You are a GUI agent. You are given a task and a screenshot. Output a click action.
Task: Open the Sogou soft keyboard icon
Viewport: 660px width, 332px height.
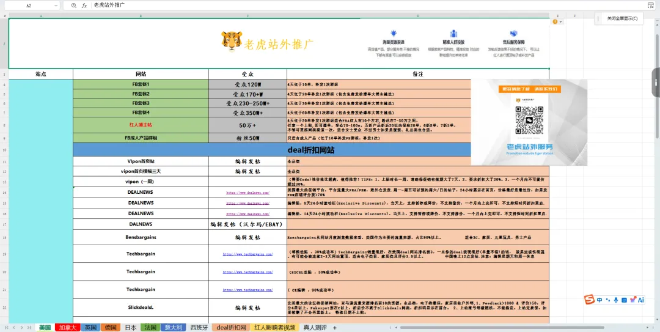pyautogui.click(x=624, y=300)
